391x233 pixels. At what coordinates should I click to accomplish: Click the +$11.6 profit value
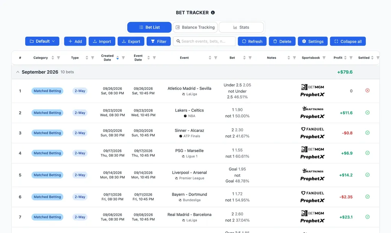pos(346,113)
